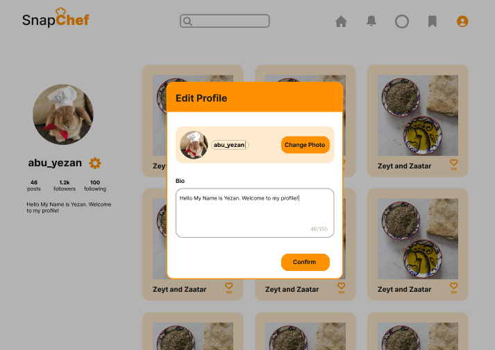Open the 1.2k followers list

click(65, 186)
